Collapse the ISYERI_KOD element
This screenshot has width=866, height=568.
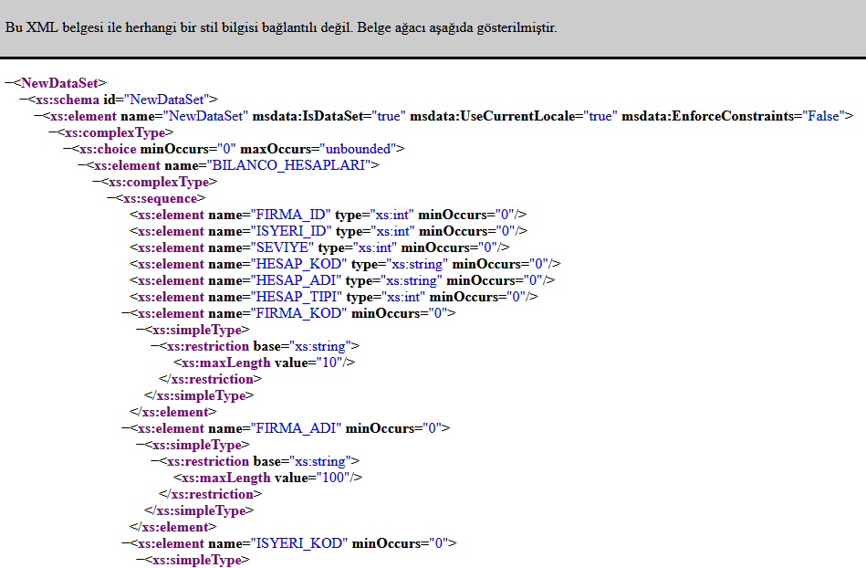[125, 543]
